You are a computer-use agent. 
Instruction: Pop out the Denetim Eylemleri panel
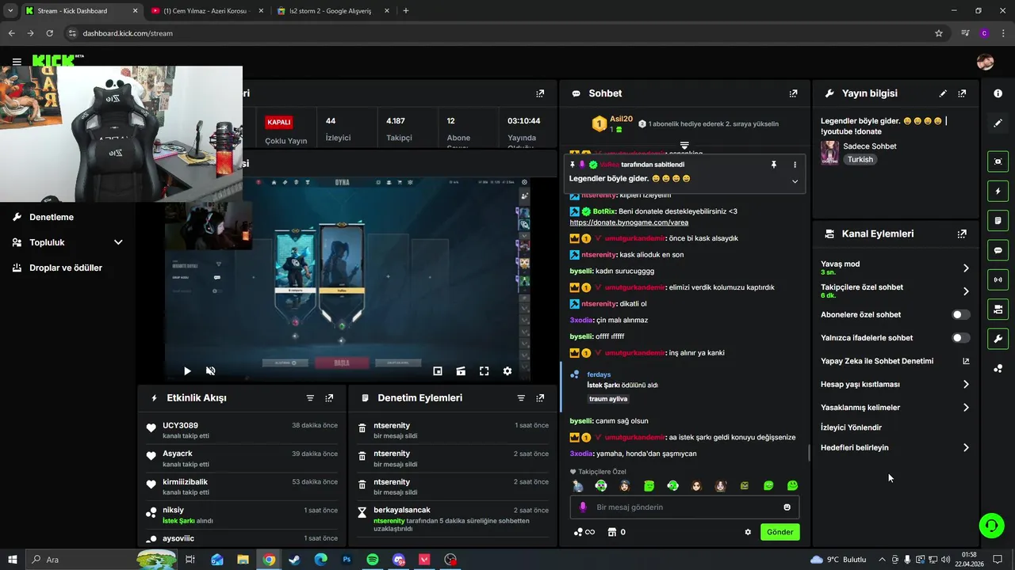point(540,398)
